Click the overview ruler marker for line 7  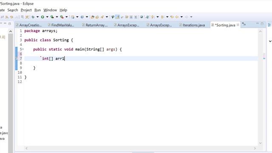(264, 59)
